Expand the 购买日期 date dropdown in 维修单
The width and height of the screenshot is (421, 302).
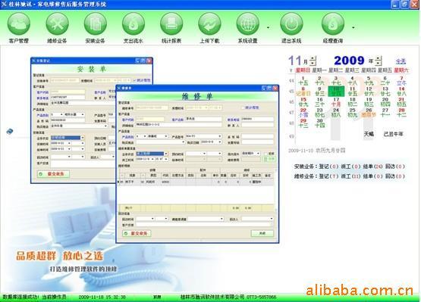[220, 142]
